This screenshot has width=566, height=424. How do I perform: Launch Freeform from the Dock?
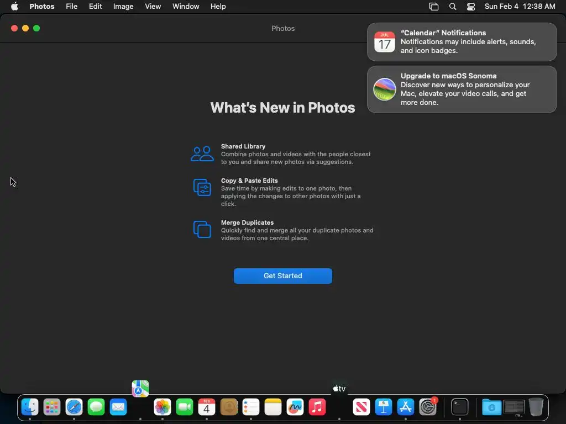tap(295, 407)
